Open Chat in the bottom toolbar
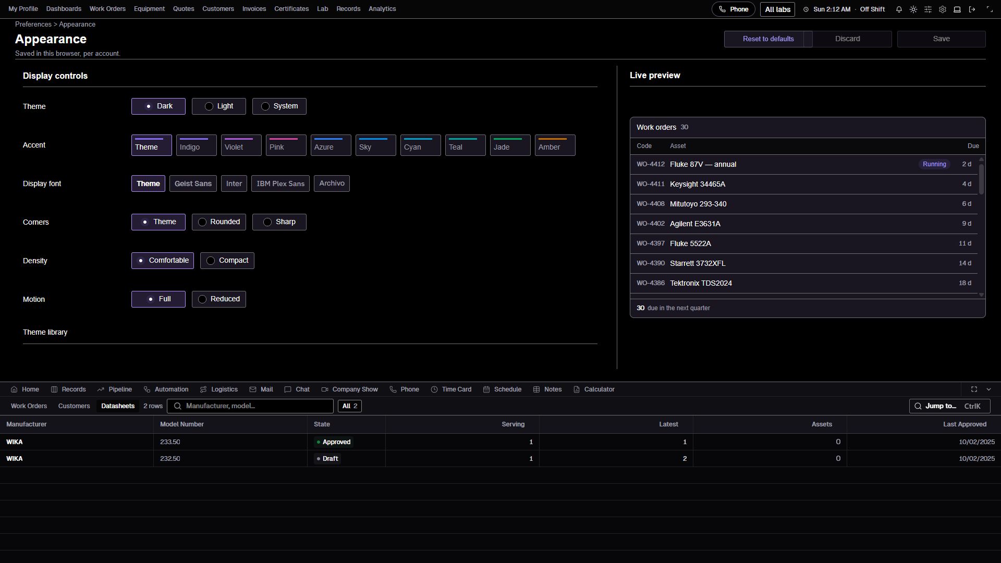The height and width of the screenshot is (563, 1001). point(297,389)
